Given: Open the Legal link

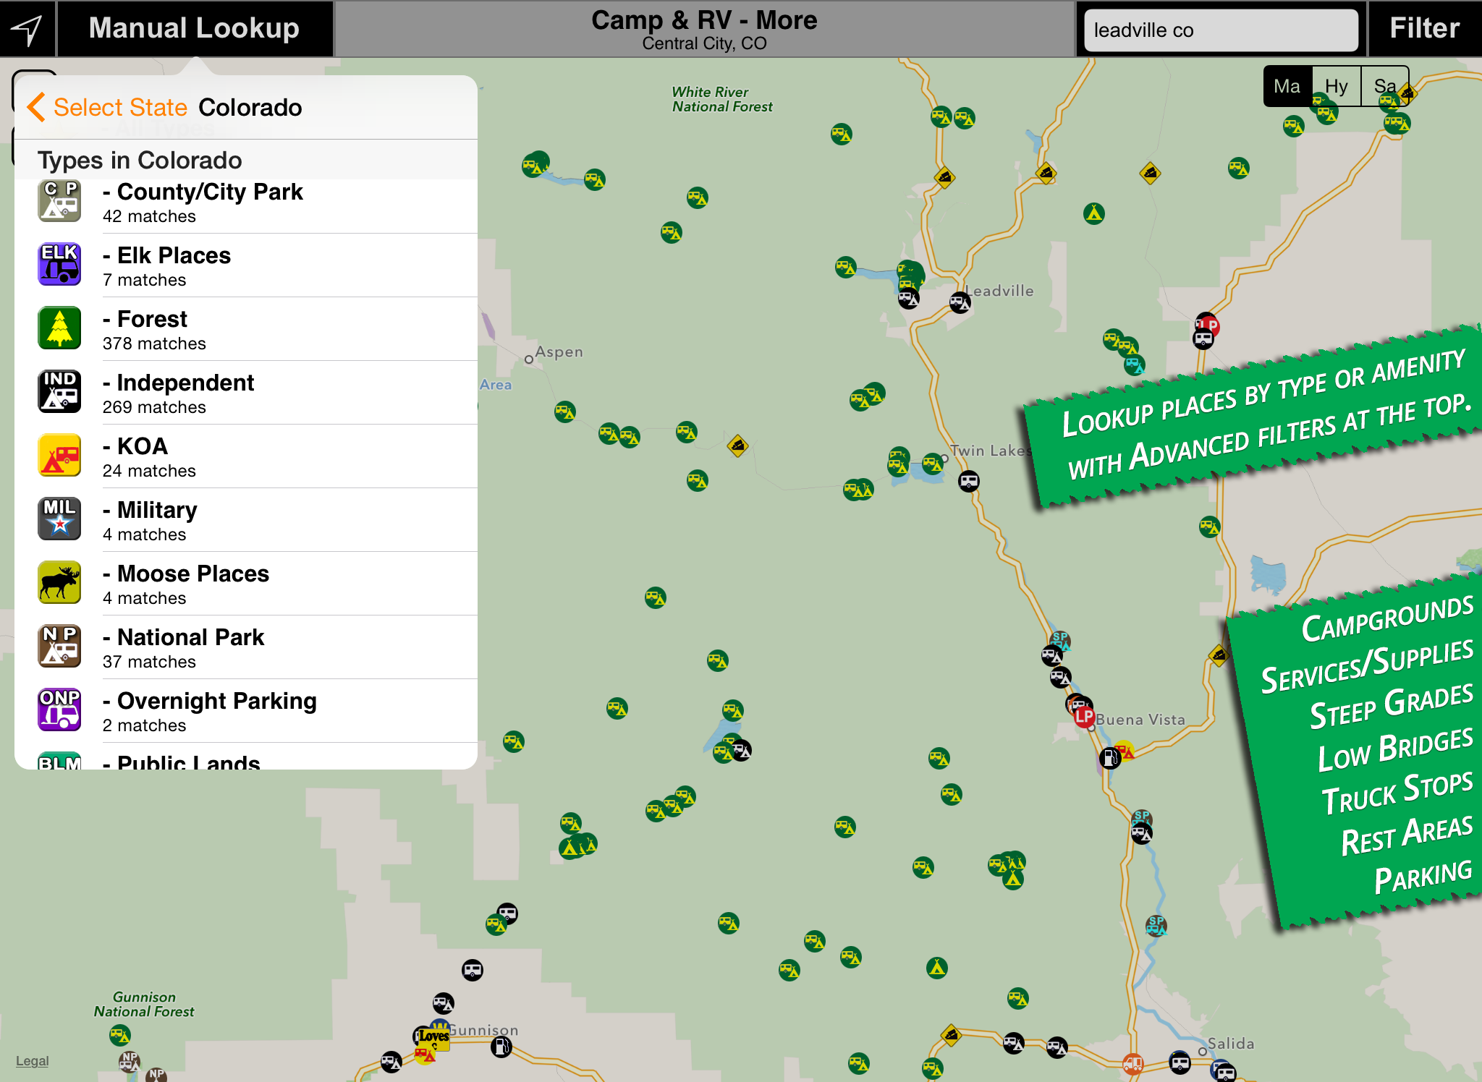Looking at the screenshot, I should click(32, 1061).
